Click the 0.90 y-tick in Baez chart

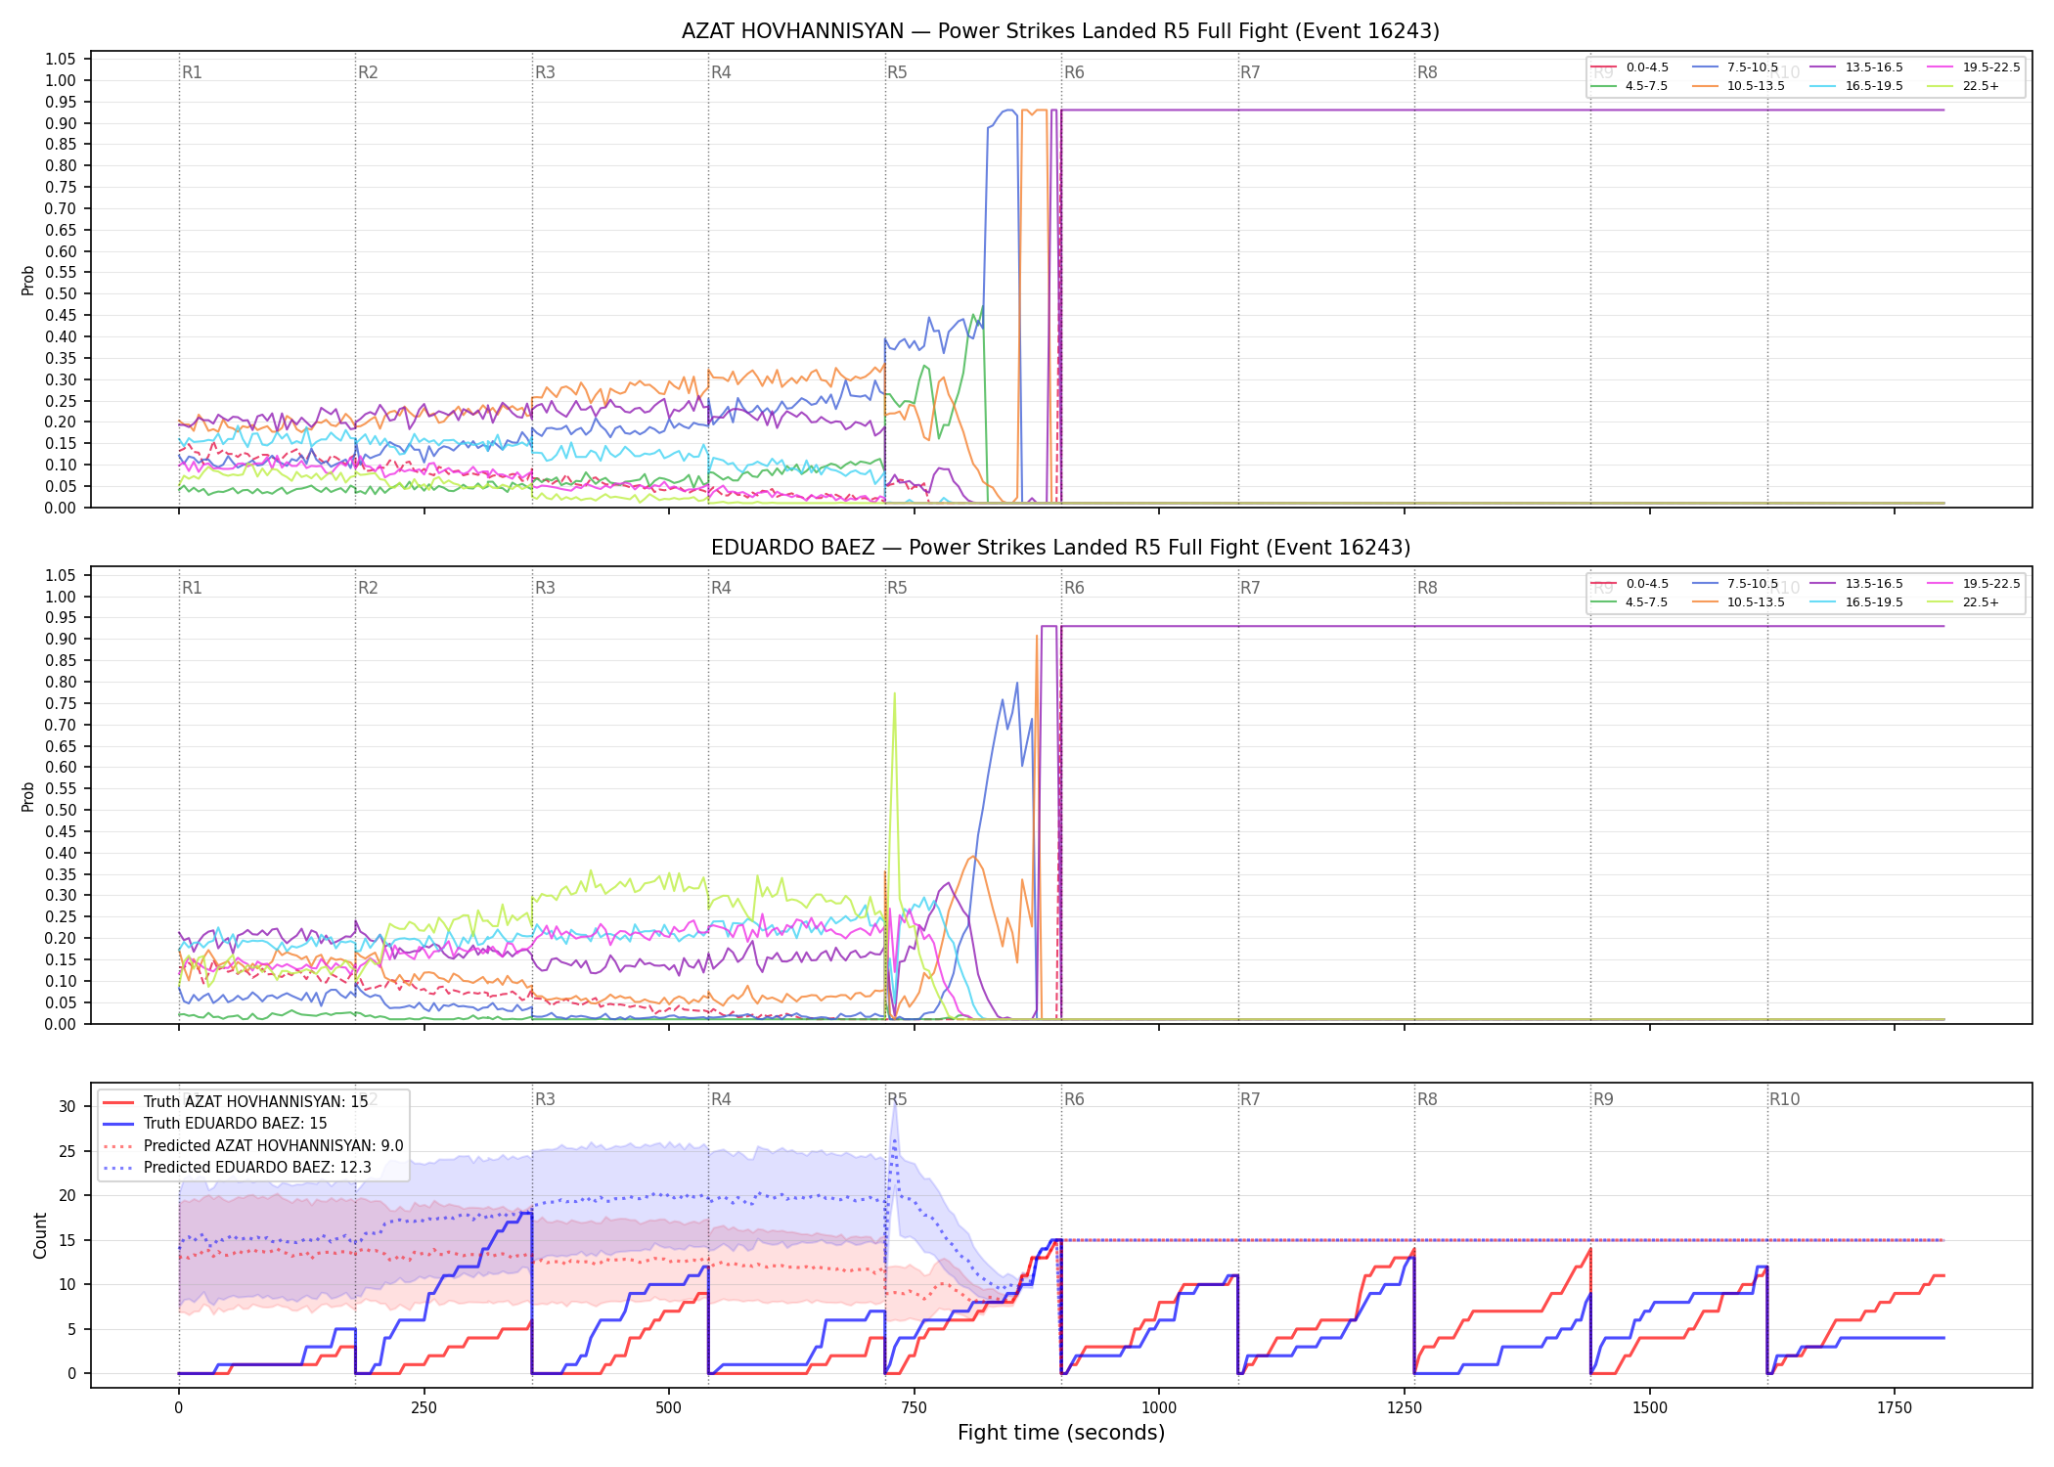coord(61,640)
